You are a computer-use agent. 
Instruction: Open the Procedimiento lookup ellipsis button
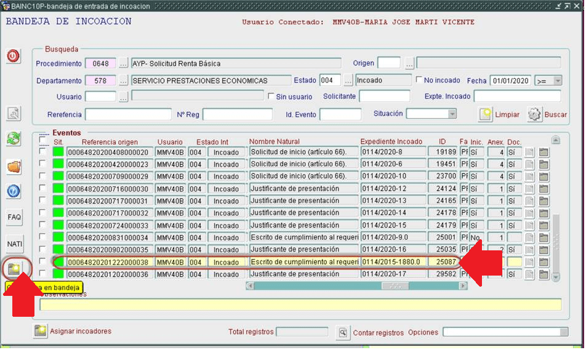coord(124,63)
